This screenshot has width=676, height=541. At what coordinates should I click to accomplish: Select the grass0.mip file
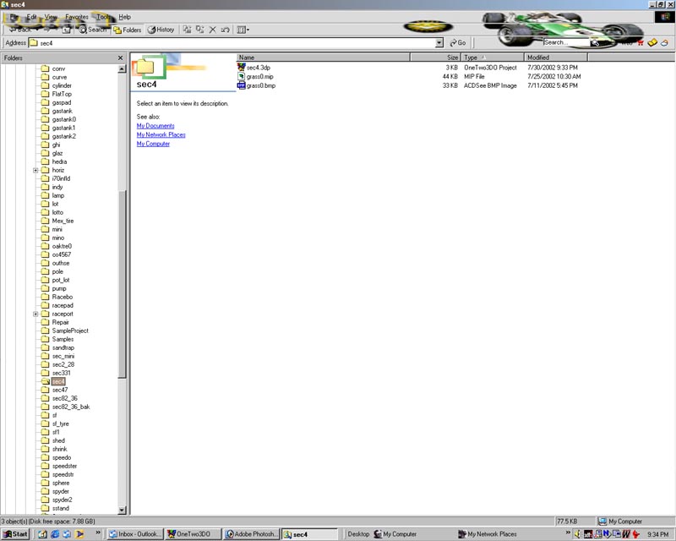[x=260, y=76]
